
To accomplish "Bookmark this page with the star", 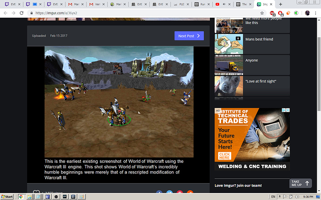I will [x=262, y=13].
